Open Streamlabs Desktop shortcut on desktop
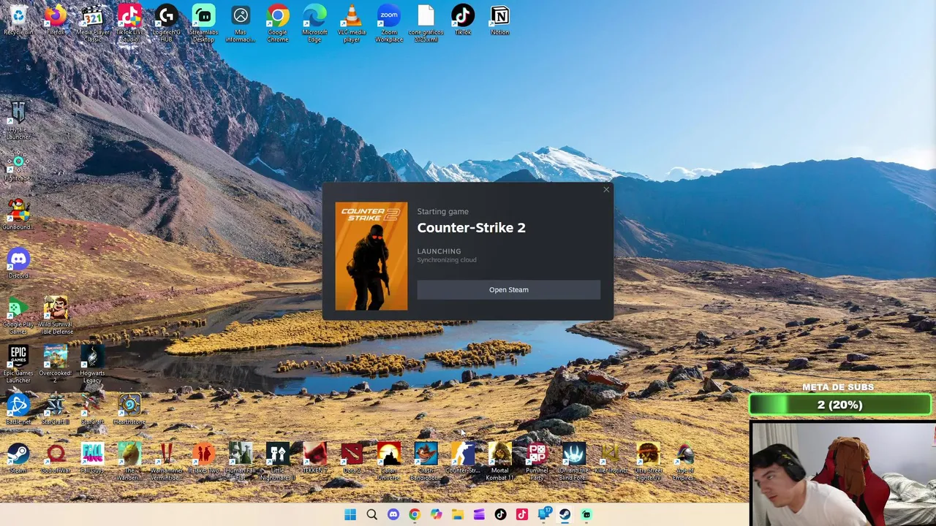 click(x=203, y=23)
